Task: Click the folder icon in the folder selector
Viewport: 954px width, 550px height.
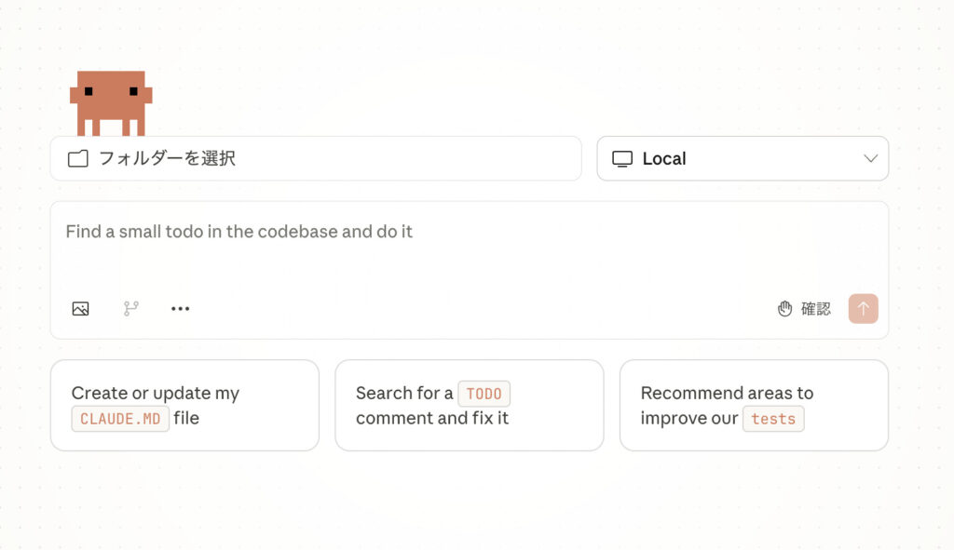Action: (78, 159)
